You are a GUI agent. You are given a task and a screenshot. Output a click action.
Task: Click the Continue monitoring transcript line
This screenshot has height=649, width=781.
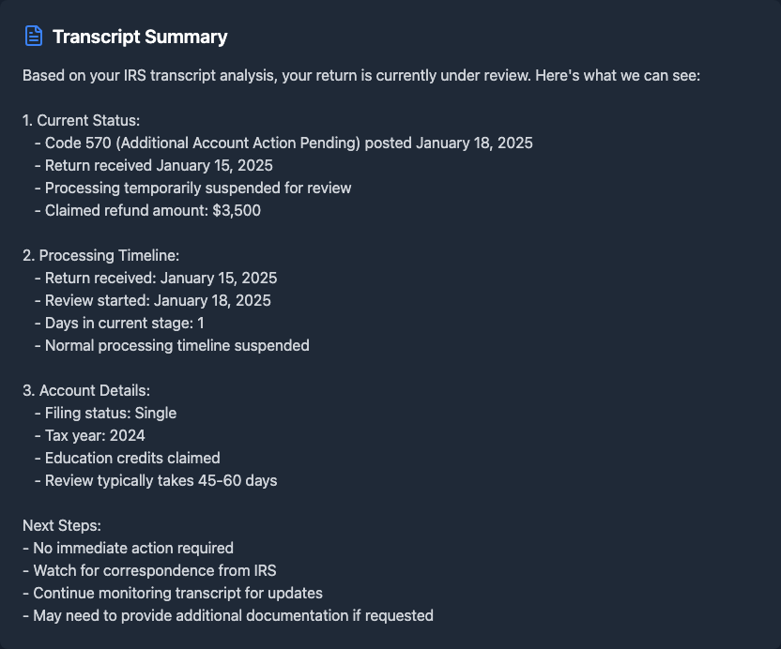pyautogui.click(x=173, y=593)
